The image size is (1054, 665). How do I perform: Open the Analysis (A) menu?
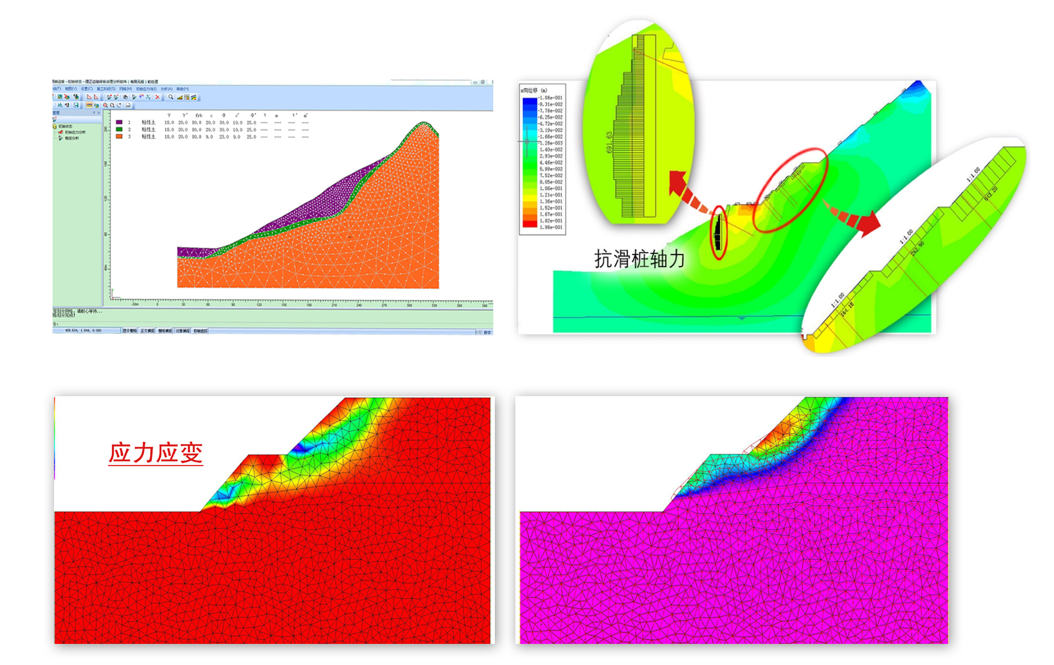[167, 89]
